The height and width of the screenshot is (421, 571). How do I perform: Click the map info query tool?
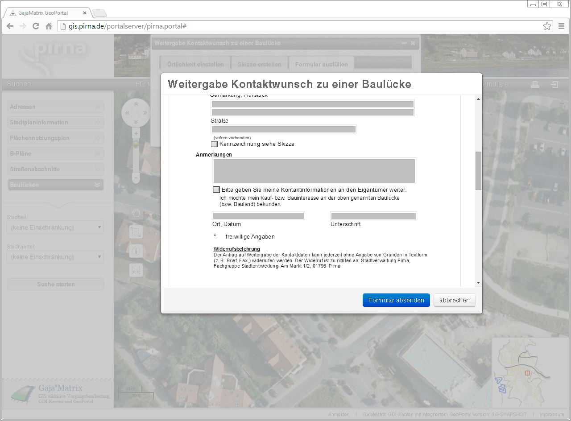click(x=136, y=251)
